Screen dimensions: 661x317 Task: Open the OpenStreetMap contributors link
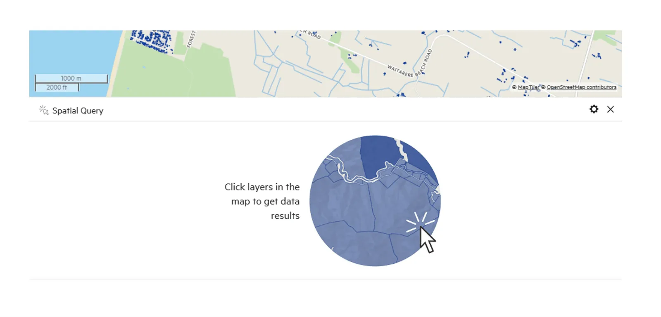click(581, 87)
